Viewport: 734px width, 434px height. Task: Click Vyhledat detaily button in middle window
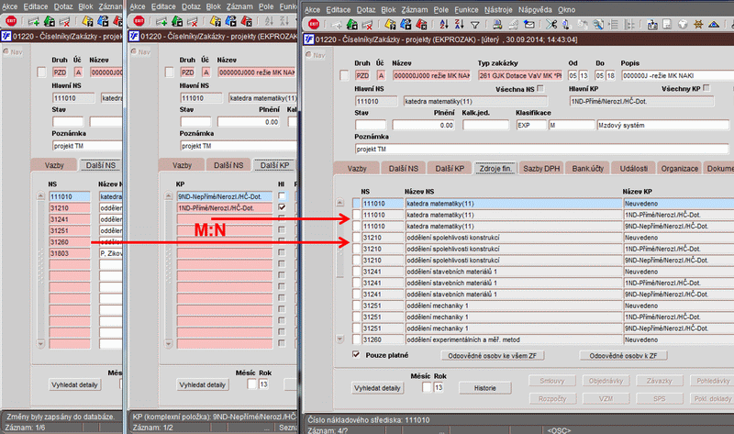(202, 384)
